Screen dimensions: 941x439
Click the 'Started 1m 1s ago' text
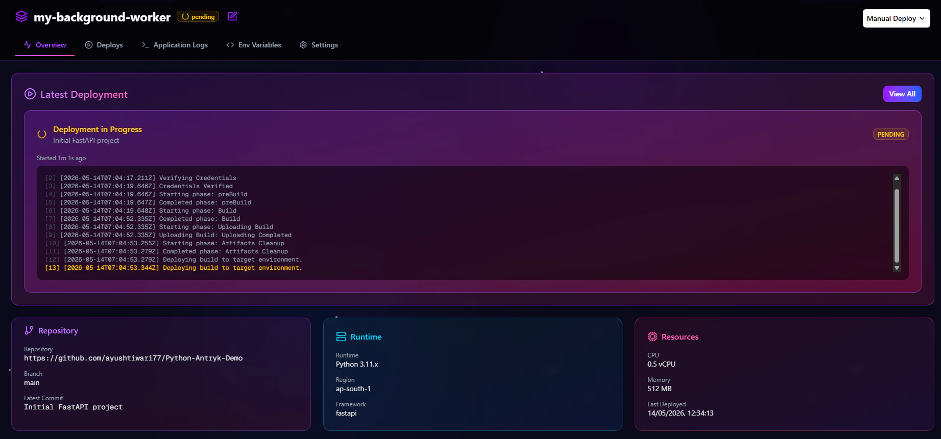pos(61,158)
